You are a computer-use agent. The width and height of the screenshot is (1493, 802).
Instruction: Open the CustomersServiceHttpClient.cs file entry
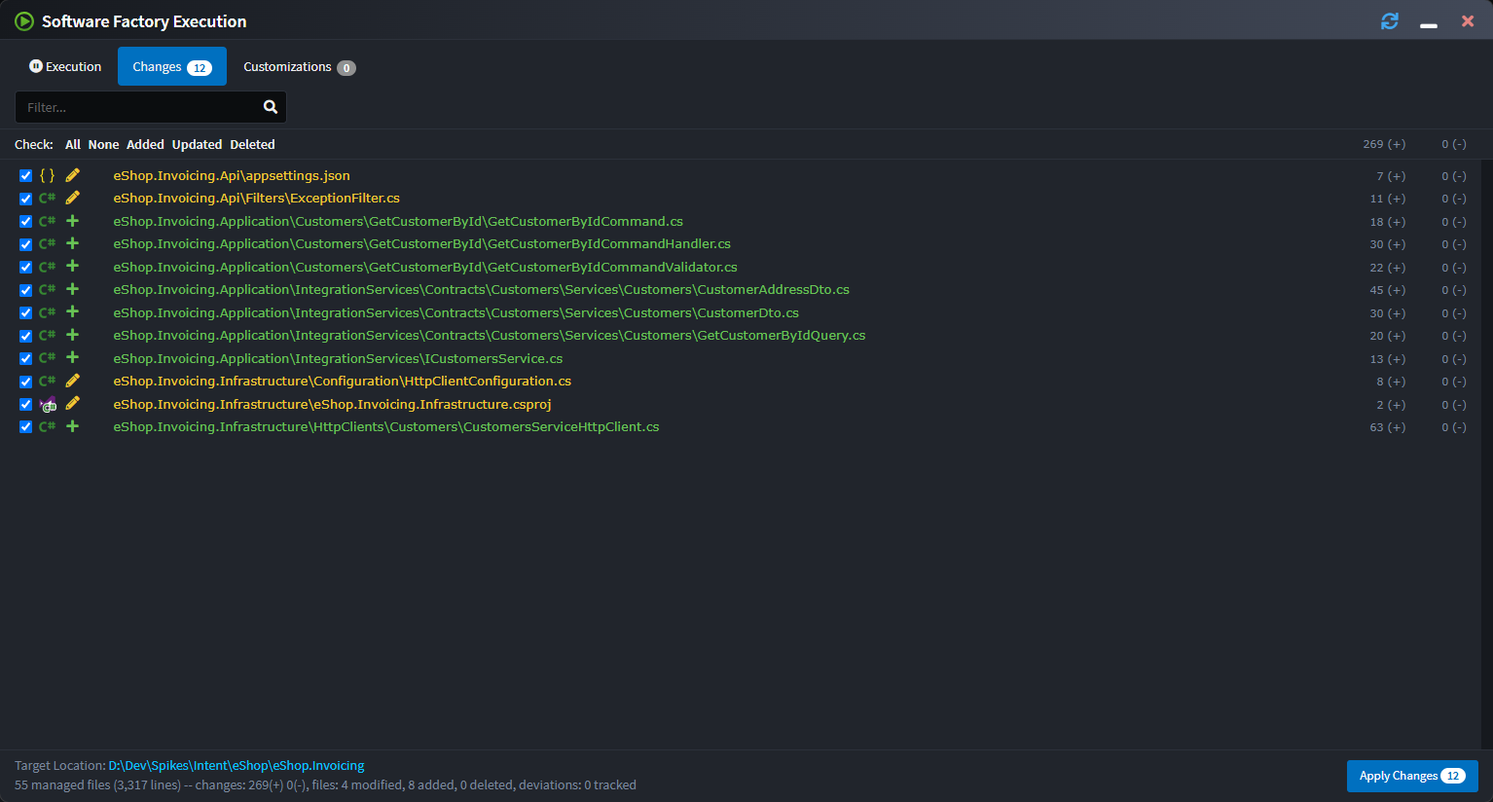point(386,426)
